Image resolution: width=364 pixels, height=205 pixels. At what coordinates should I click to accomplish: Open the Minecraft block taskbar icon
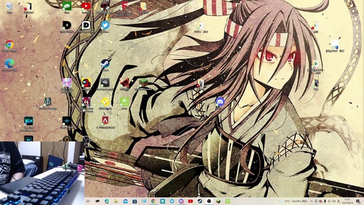218,201
